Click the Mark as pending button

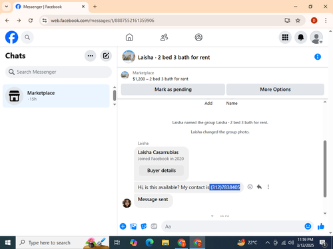[x=173, y=90]
